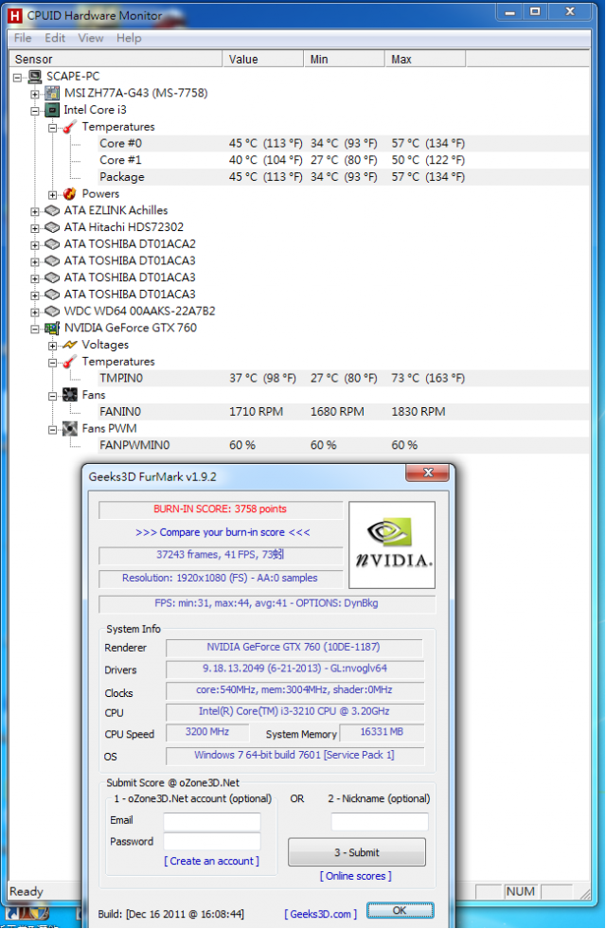The image size is (606, 929).
Task: Select the Package temperature row
Action: click(x=344, y=176)
